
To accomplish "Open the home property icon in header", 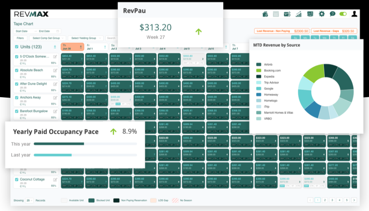I will pos(265,14).
